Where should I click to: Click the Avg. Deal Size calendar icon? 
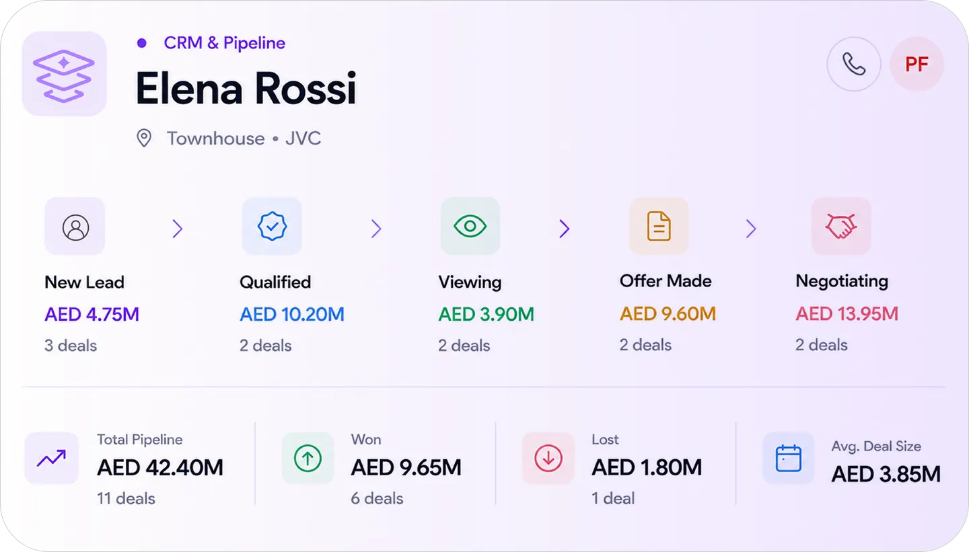788,459
